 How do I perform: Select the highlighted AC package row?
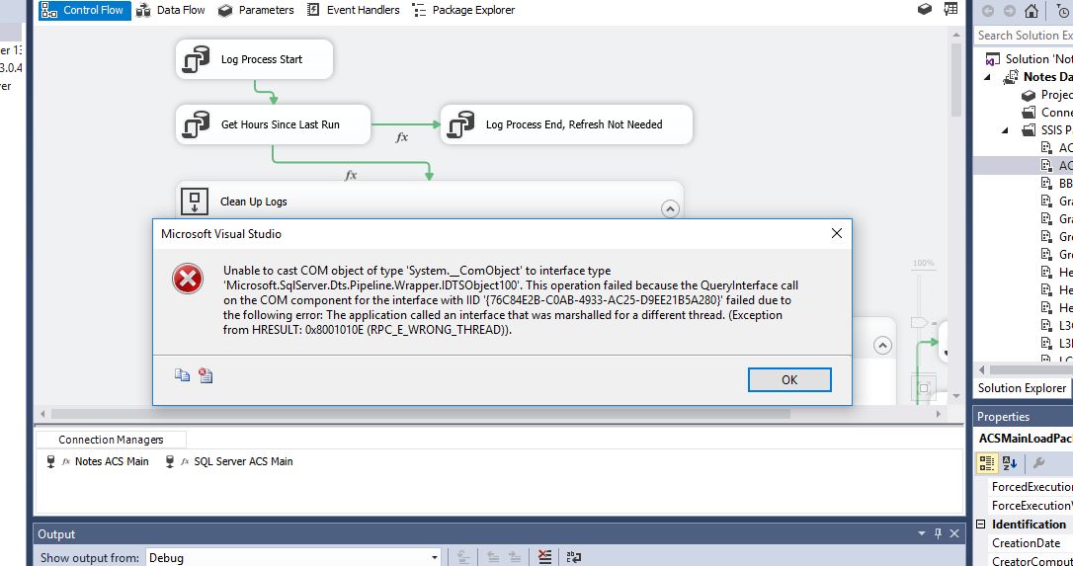(x=1024, y=166)
